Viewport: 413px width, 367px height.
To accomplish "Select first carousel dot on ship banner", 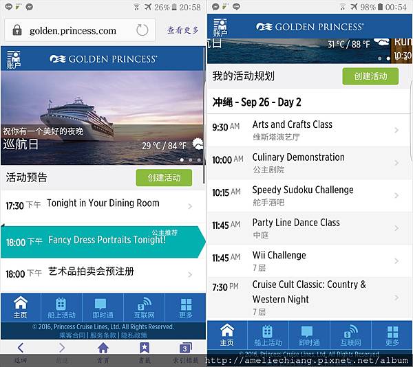I will (182, 160).
